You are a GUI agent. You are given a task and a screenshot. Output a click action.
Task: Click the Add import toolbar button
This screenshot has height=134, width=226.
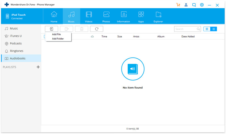click(x=52, y=29)
